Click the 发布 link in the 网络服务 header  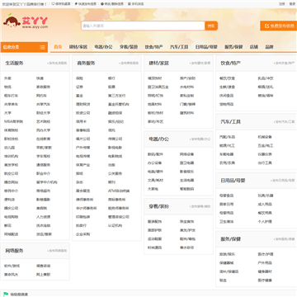pyautogui.click(x=57, y=251)
